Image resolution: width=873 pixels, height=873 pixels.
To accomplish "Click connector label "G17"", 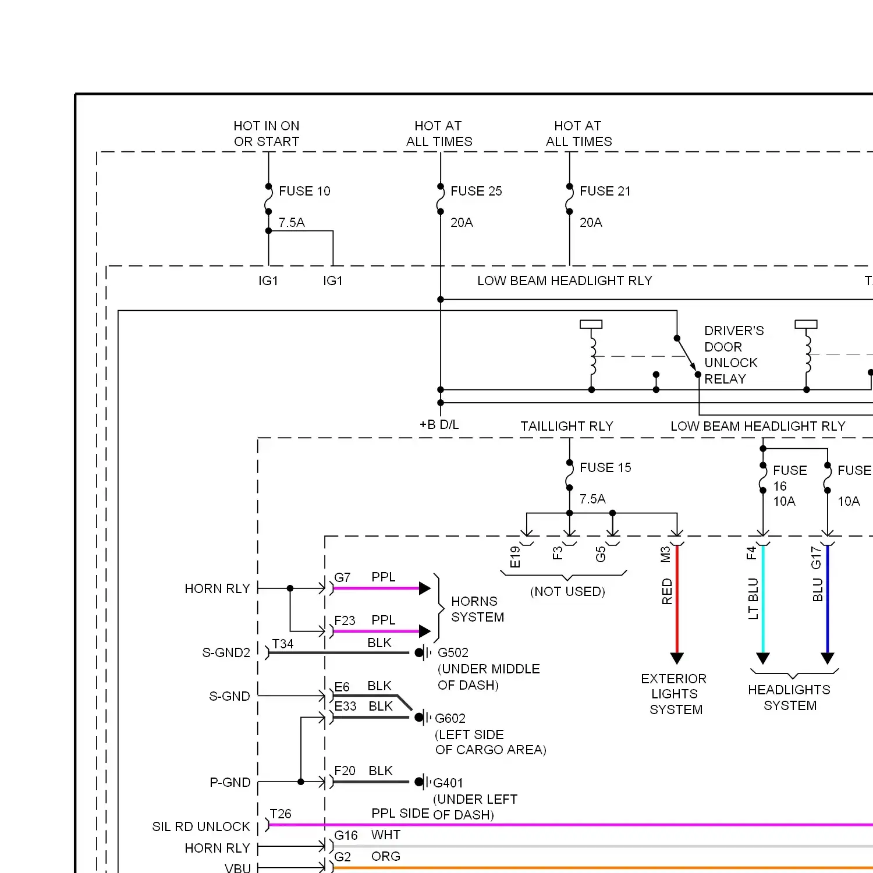I will (x=816, y=558).
